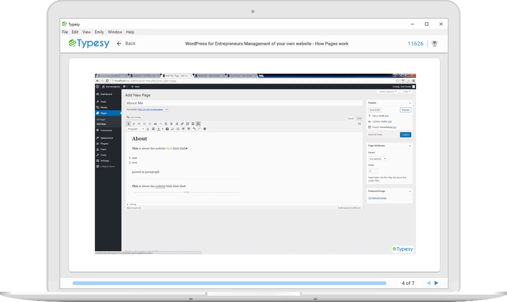The image size is (507, 302).
Task: Collapse the Publish panel arrow
Action: [x=410, y=103]
